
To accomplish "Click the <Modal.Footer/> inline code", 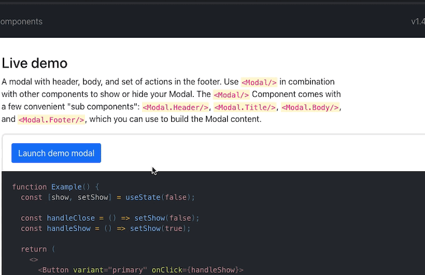I will pyautogui.click(x=51, y=119).
